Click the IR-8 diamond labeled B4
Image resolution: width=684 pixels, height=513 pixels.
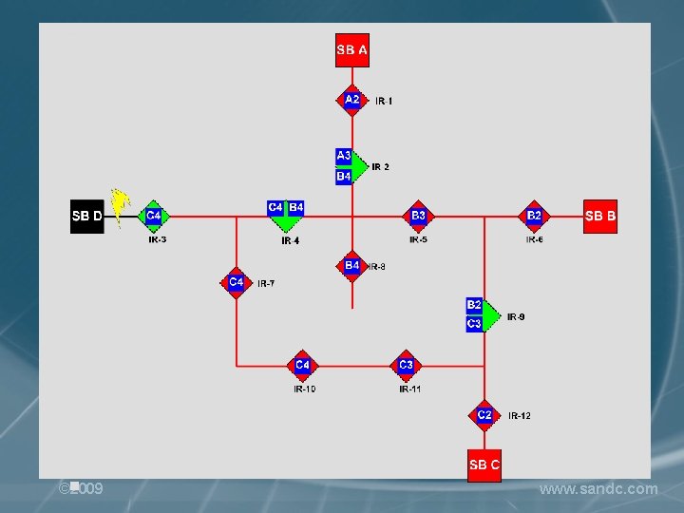pyautogui.click(x=352, y=266)
